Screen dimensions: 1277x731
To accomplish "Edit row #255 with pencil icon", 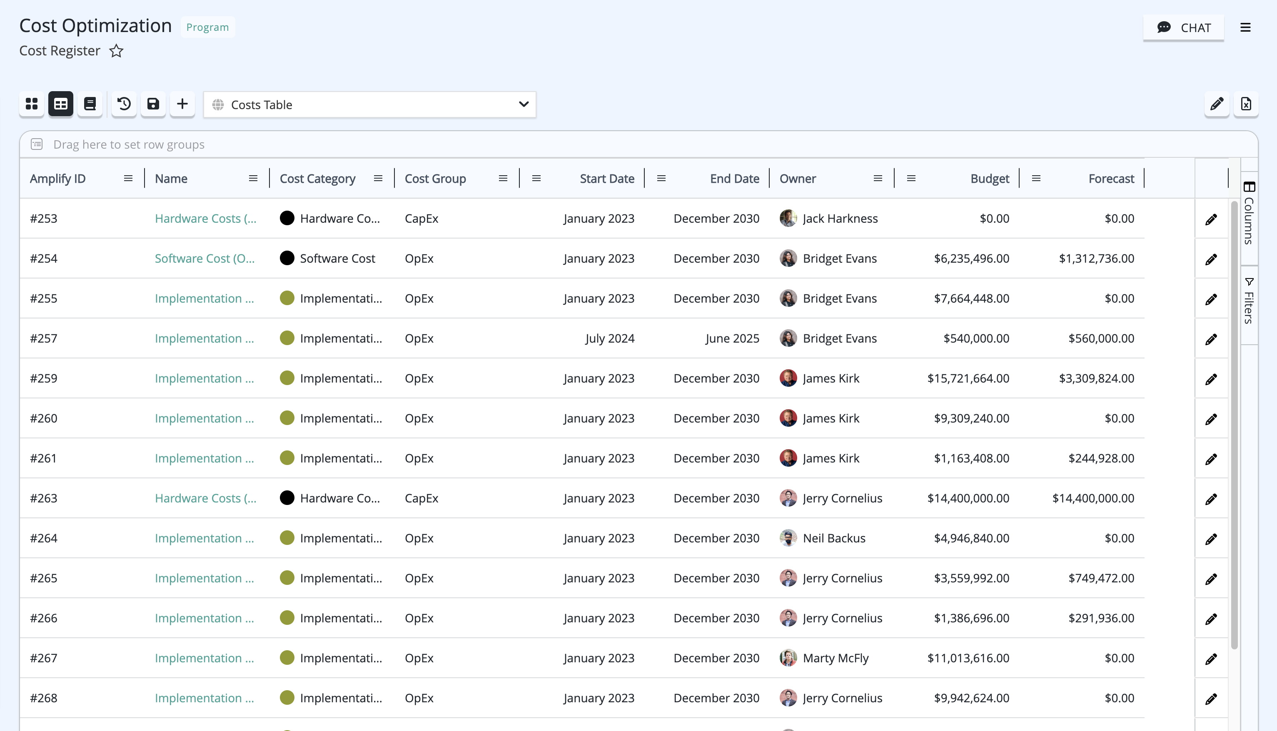I will [x=1211, y=299].
